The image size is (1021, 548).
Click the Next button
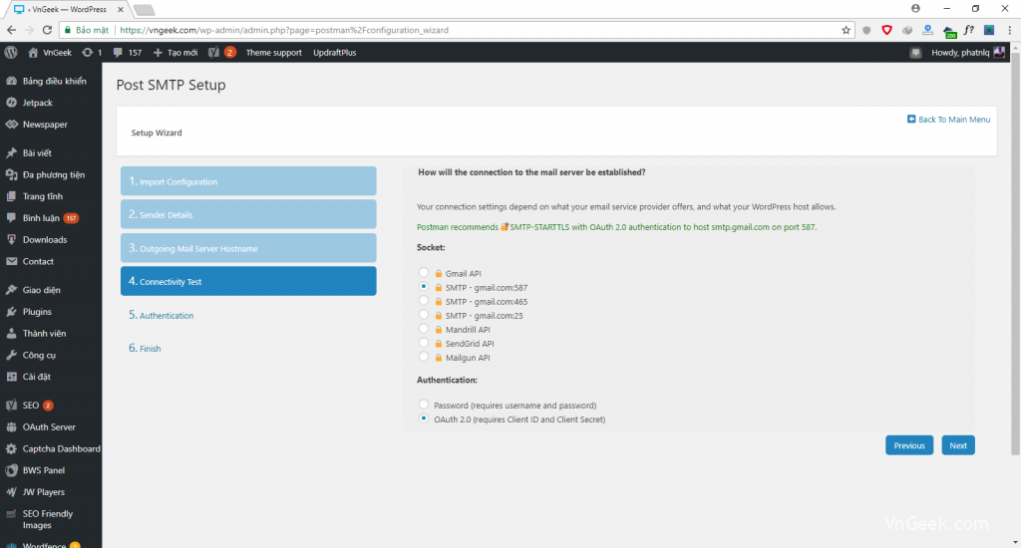[958, 445]
